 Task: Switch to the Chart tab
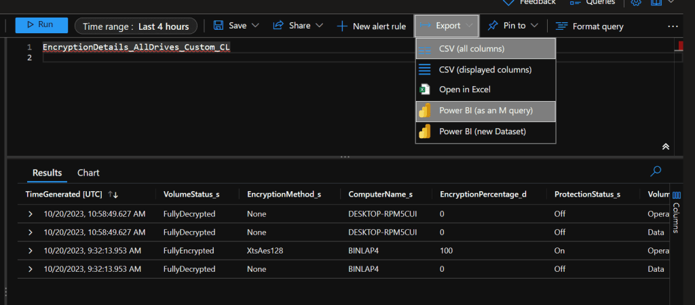(x=88, y=173)
